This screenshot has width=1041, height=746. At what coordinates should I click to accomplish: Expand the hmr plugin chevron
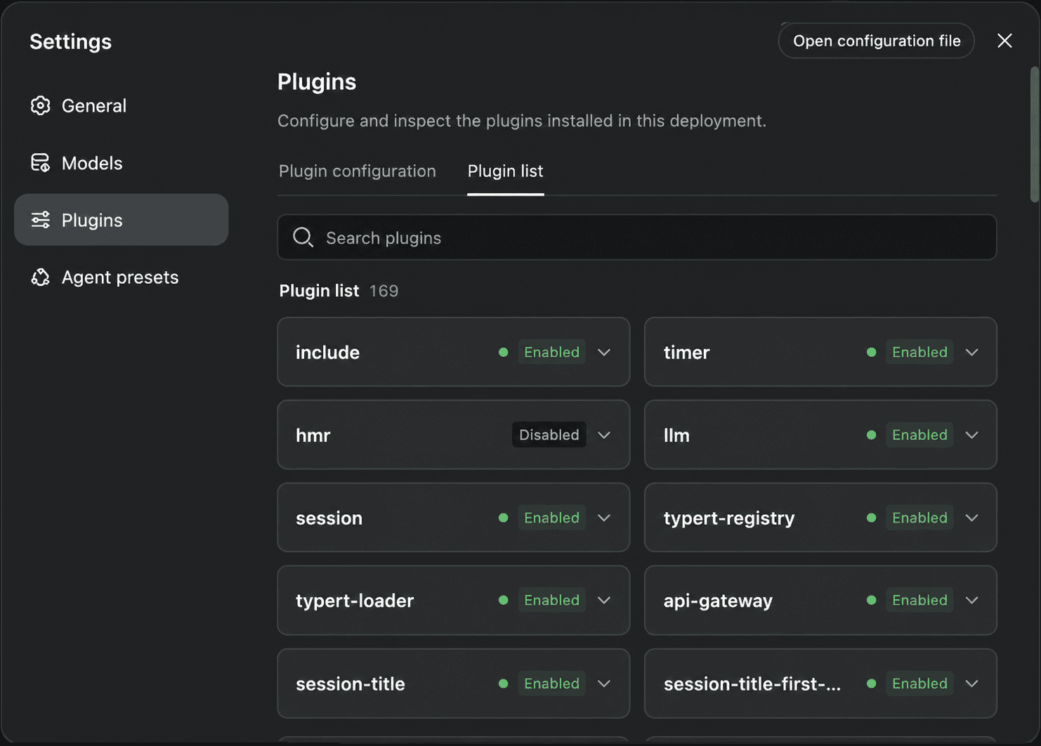(604, 435)
